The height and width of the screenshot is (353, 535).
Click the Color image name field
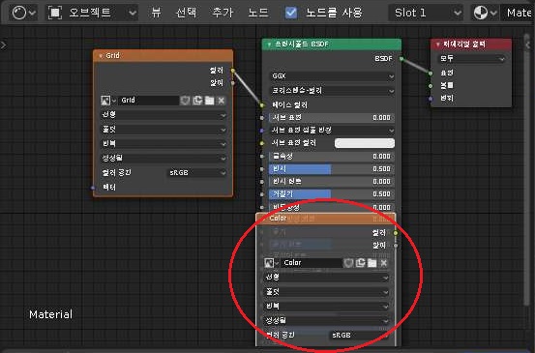point(312,263)
